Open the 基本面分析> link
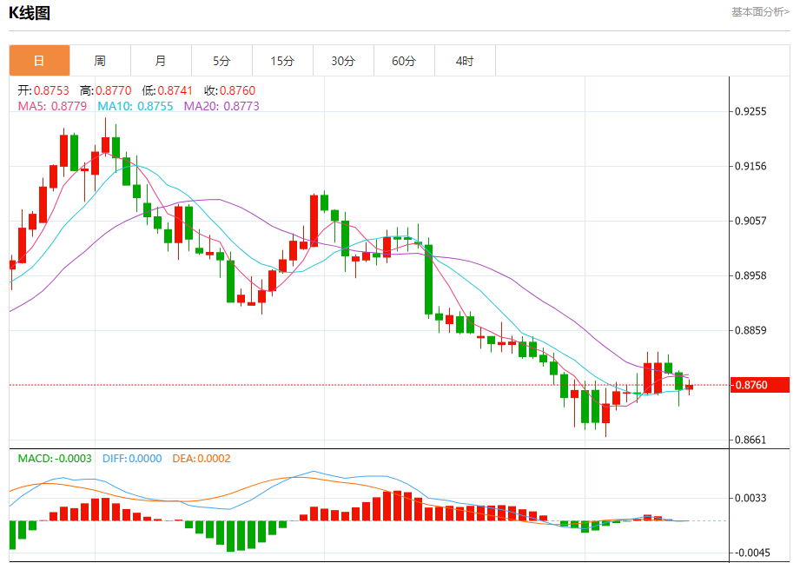Screen dimensions: 800x563 pyautogui.click(x=760, y=12)
